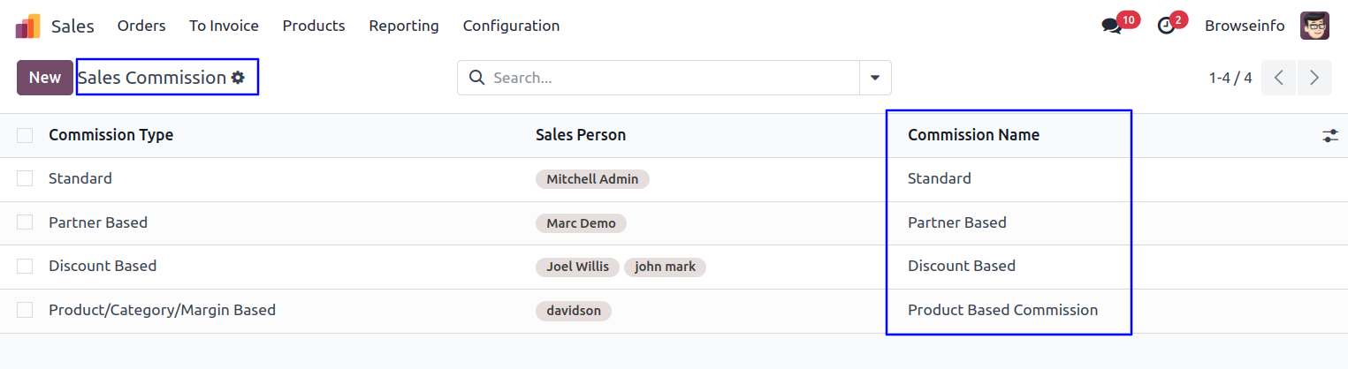Open the conversations chat bubble icon
This screenshot has width=1348, height=369.
coord(1111,26)
